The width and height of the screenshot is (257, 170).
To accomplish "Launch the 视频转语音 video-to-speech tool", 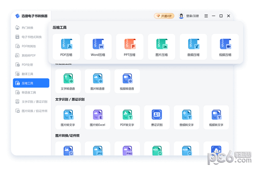I will [127, 81].
